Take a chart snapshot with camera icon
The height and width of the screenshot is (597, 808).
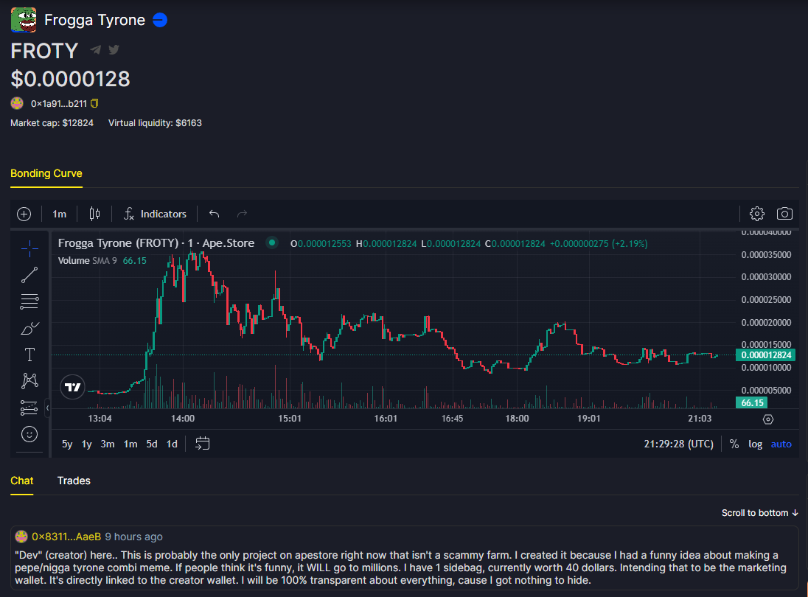[784, 213]
